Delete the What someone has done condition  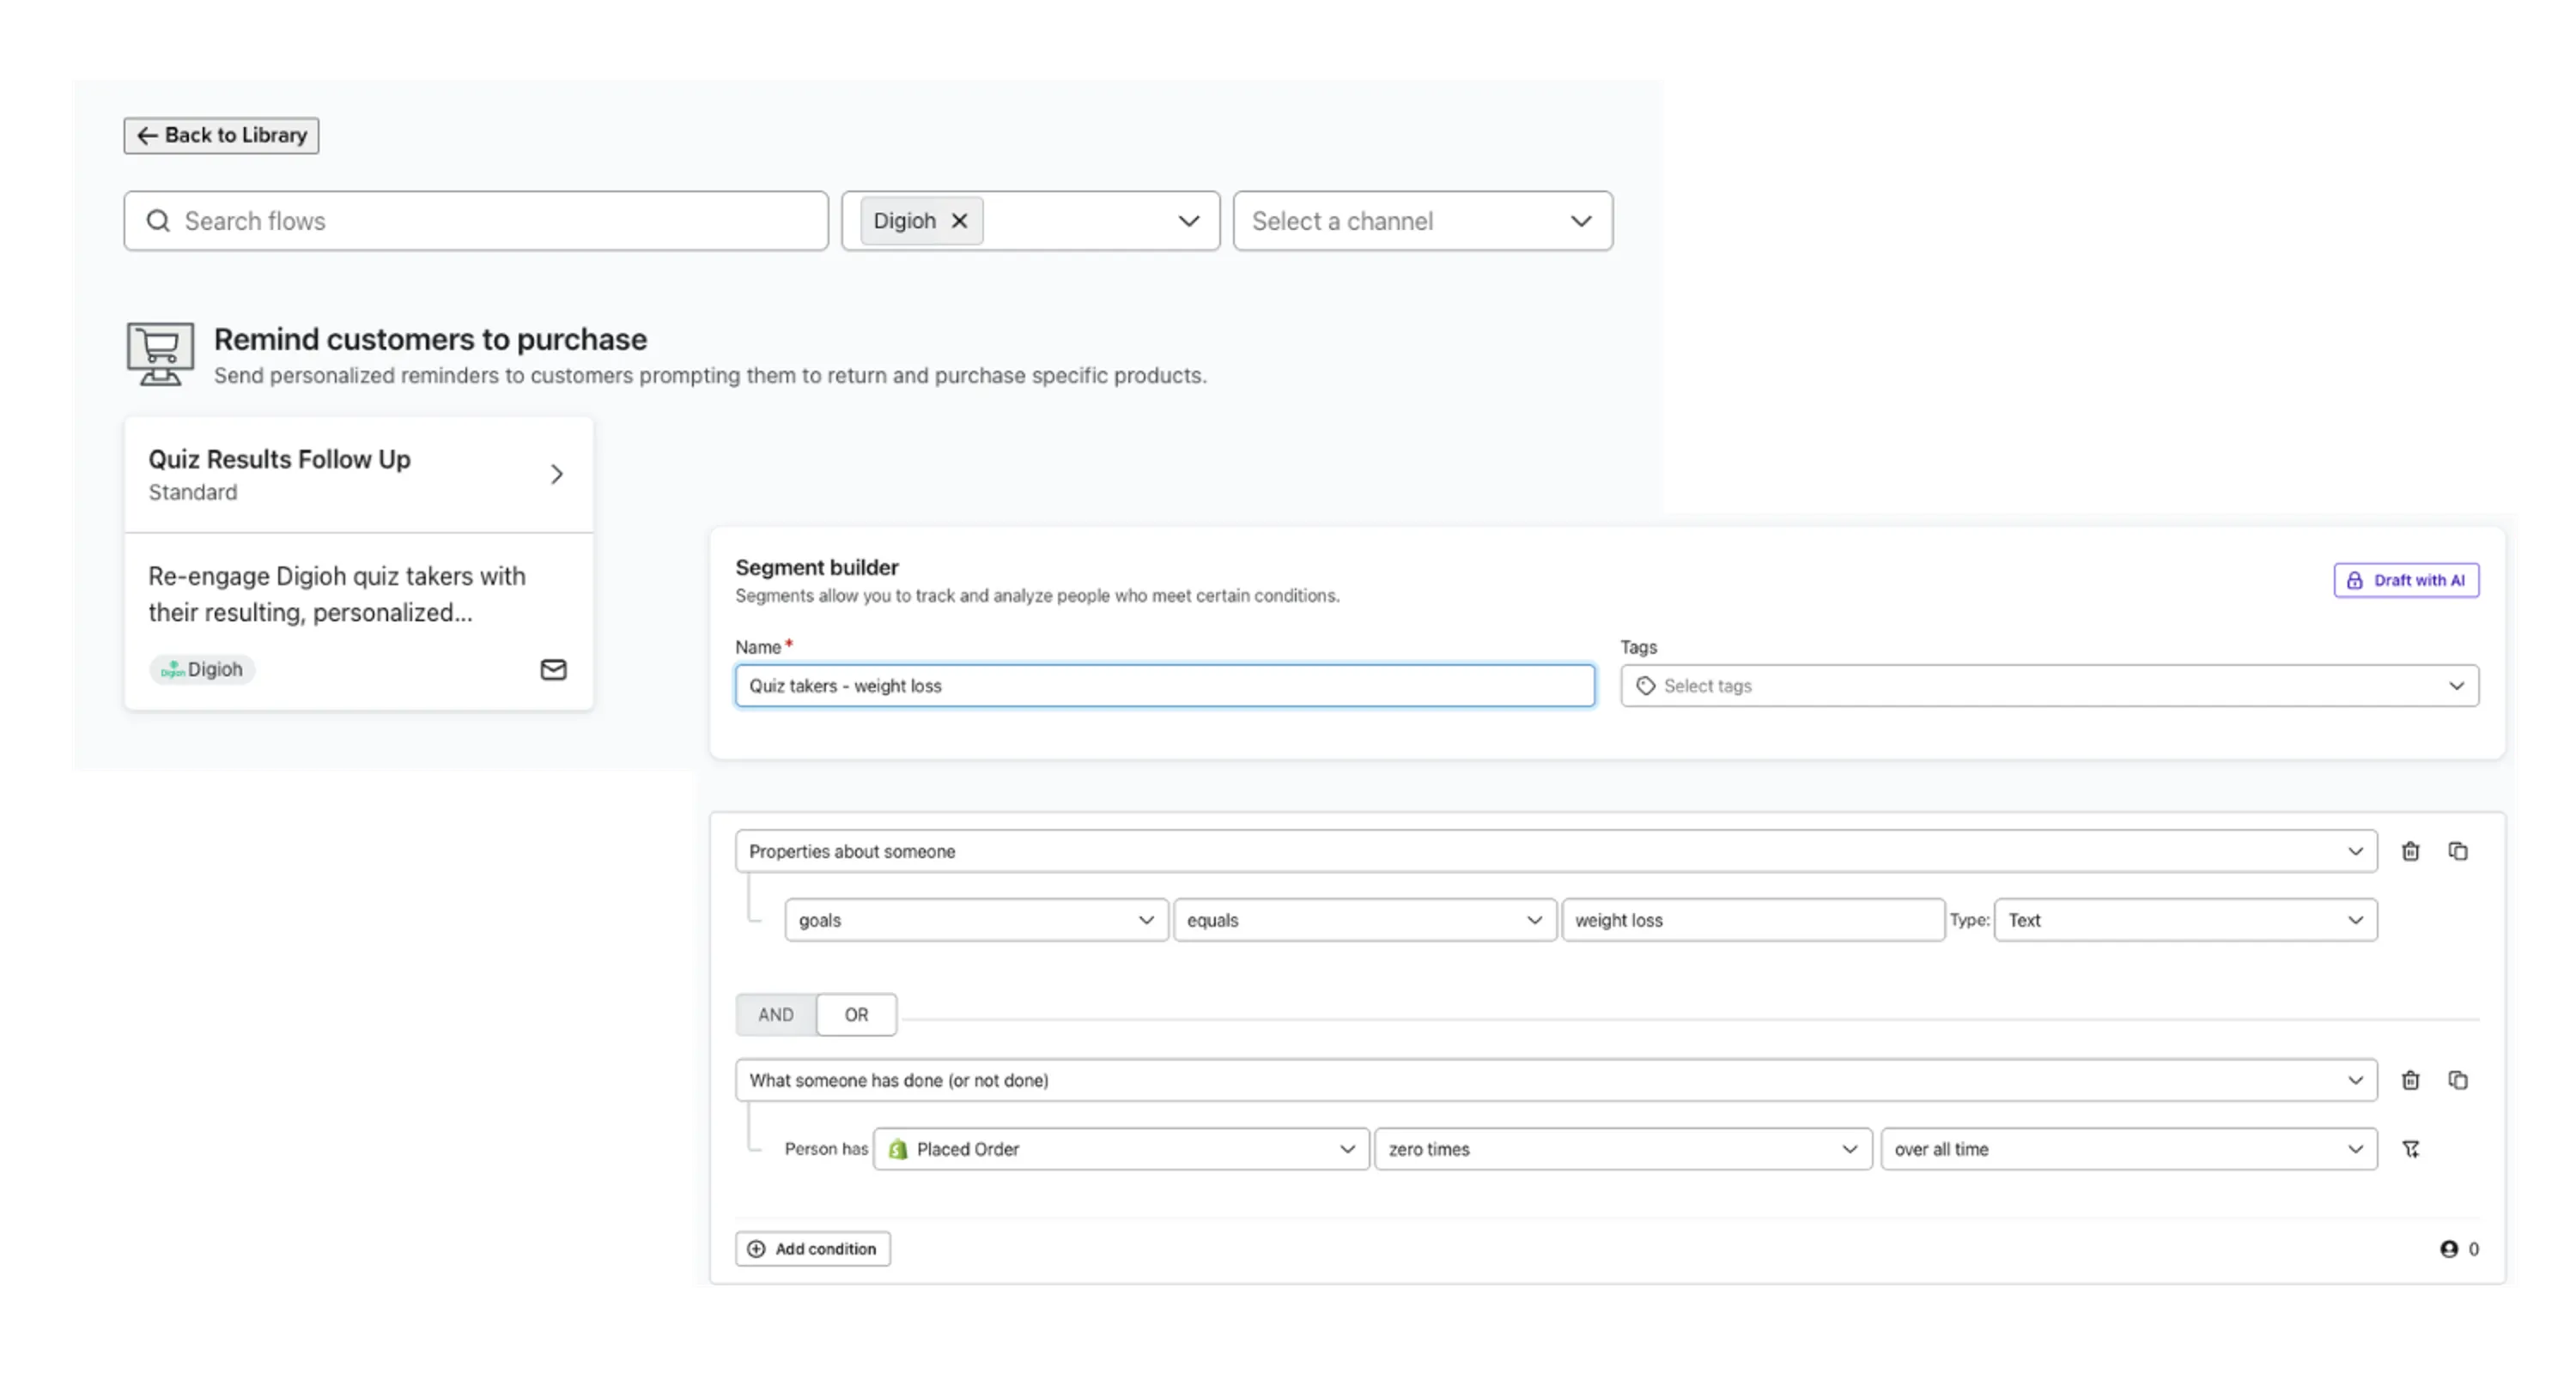2410,1080
